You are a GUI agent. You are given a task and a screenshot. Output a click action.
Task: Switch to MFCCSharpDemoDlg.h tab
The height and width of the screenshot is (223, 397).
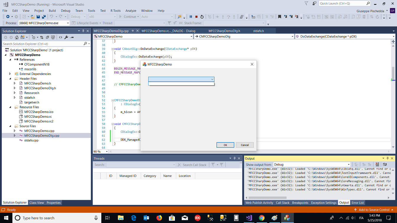[x=224, y=31]
